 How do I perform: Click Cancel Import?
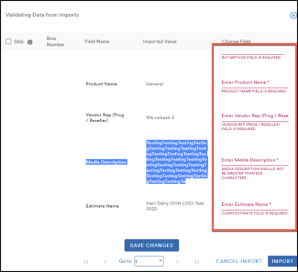(x=238, y=261)
